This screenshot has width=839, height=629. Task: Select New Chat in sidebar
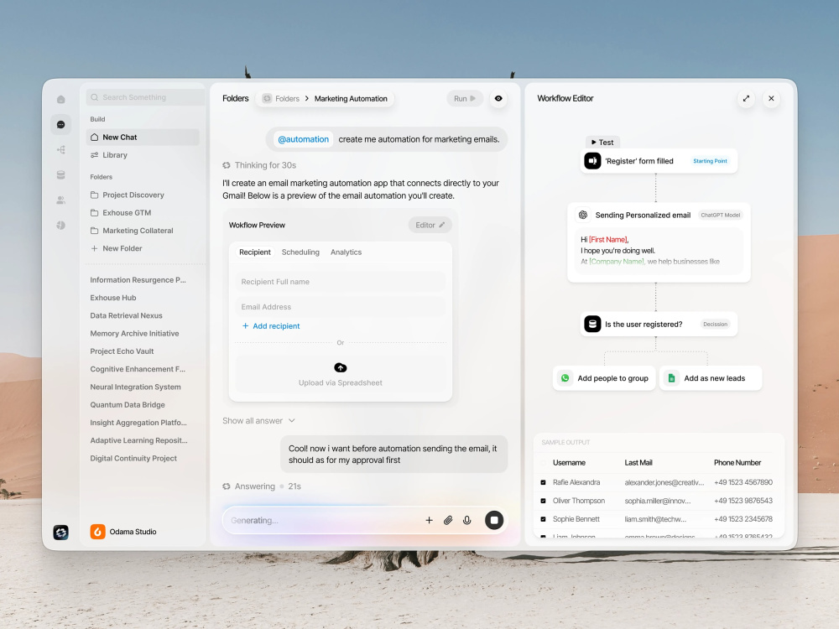143,137
